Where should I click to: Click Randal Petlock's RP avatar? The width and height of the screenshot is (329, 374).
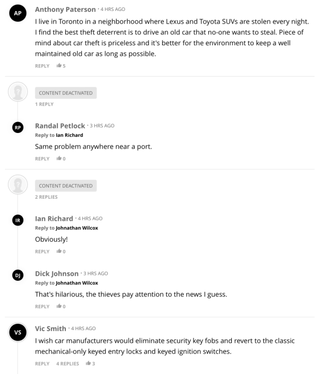point(18,128)
